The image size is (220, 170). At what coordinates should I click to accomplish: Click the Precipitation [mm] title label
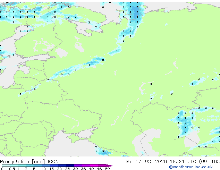click(23, 162)
